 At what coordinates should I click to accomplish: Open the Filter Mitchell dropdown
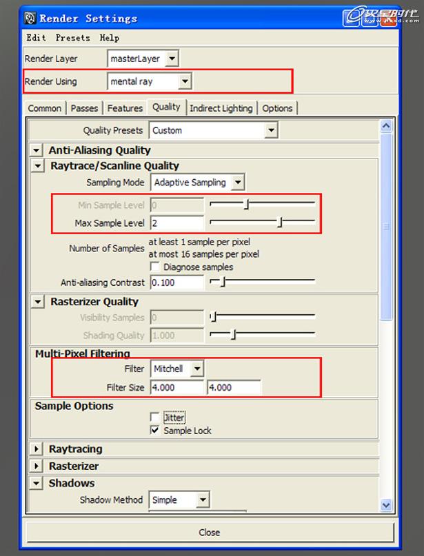tap(177, 369)
